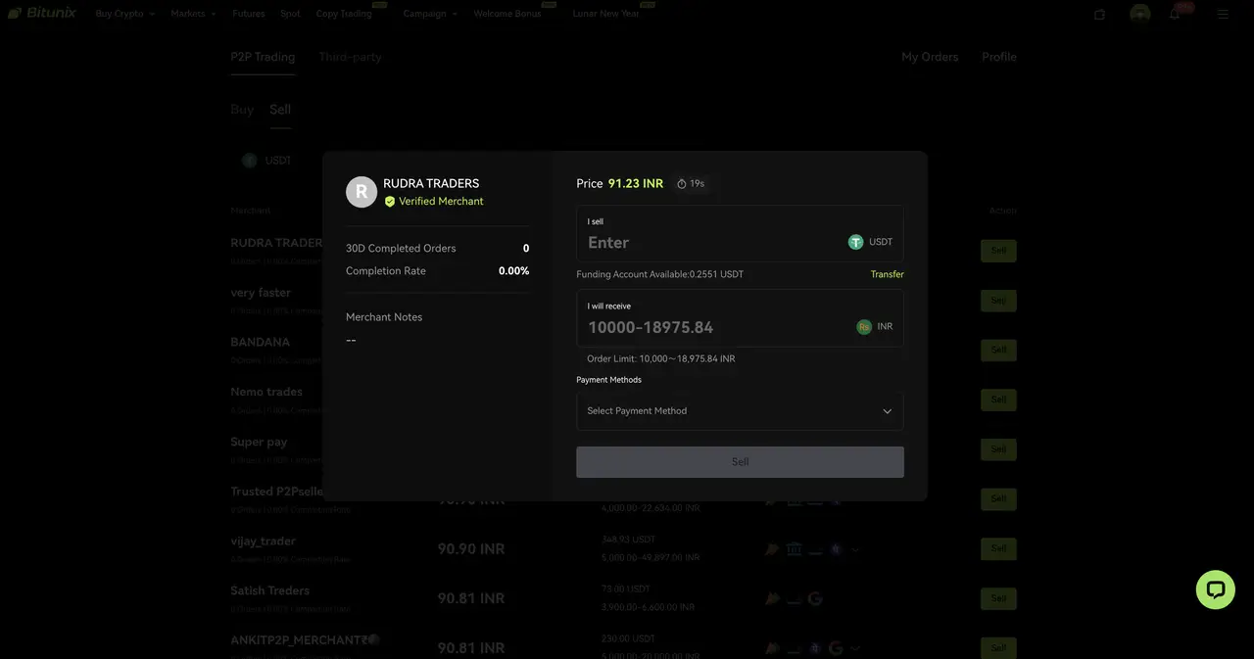1254x659 pixels.
Task: Expand payment methods chevron in ANKITP2P_MERCHANT row
Action: tap(854, 647)
